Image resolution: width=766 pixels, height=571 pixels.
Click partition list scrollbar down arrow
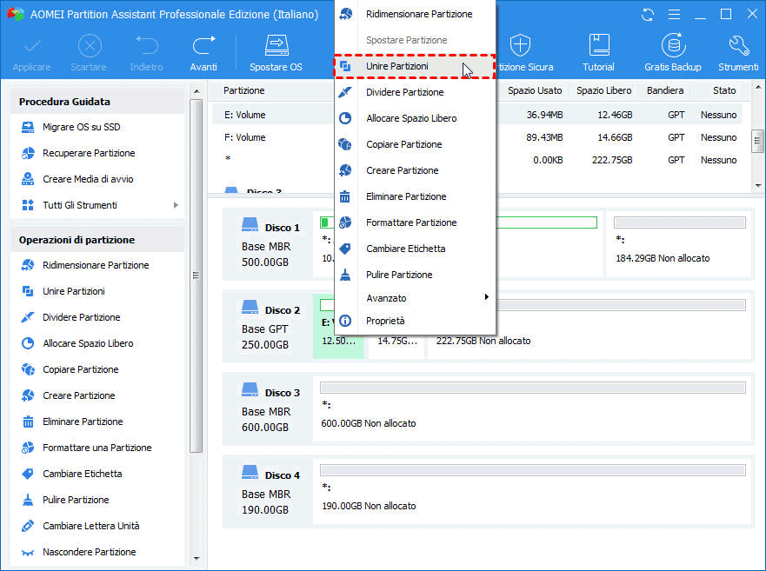click(x=757, y=186)
